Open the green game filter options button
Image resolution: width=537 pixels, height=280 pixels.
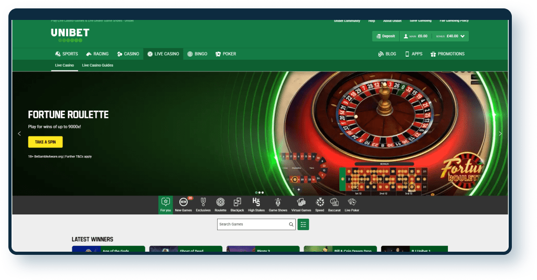click(303, 224)
